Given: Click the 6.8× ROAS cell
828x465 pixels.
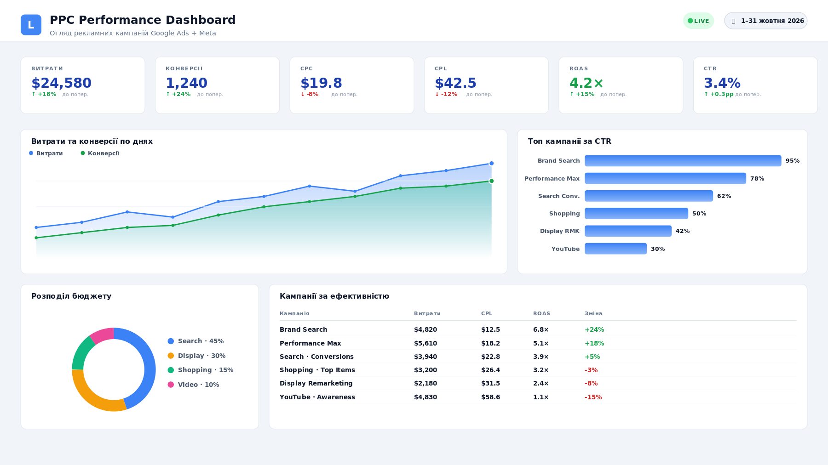Looking at the screenshot, I should click(x=541, y=329).
